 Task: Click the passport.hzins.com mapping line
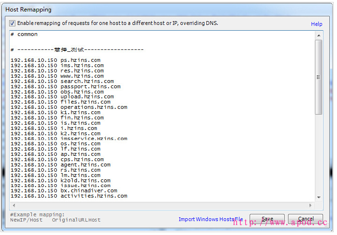tap(65, 87)
